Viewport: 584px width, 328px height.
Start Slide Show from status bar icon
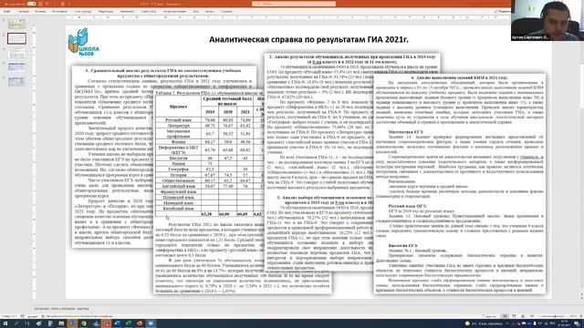tap(532, 316)
